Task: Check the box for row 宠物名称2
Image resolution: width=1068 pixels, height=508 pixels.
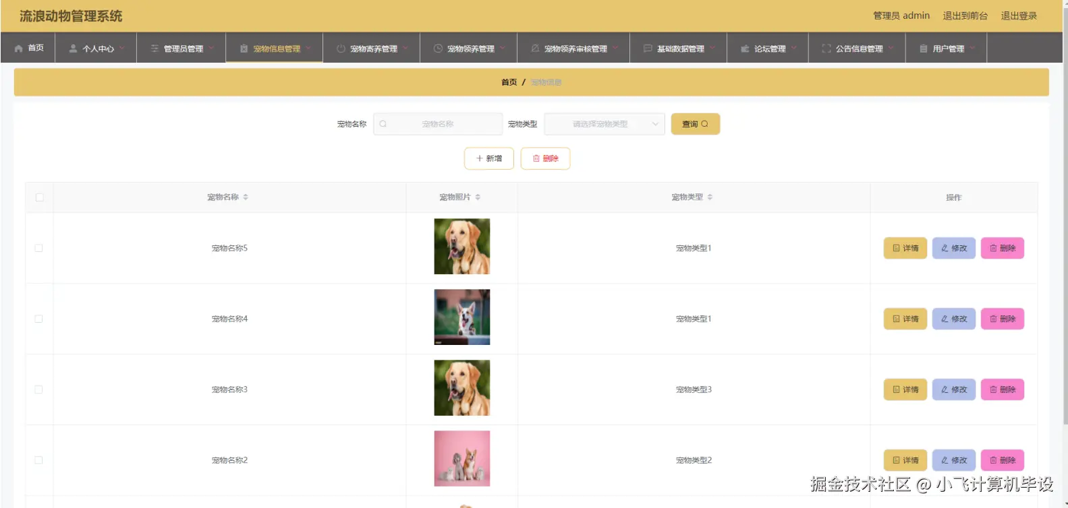Action: tap(38, 460)
